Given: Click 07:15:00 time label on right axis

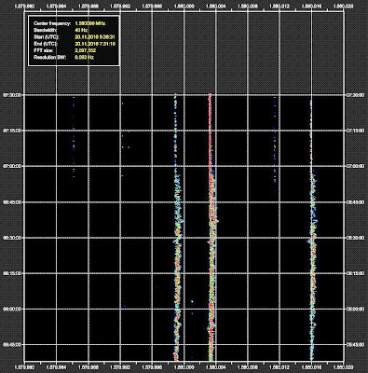Looking at the screenshot, I should click(355, 131).
